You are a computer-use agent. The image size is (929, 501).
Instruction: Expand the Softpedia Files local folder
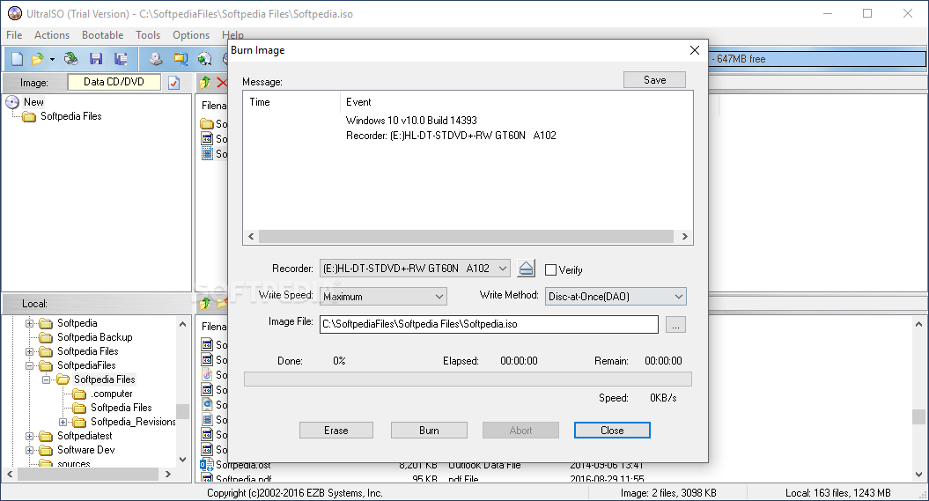(29, 352)
